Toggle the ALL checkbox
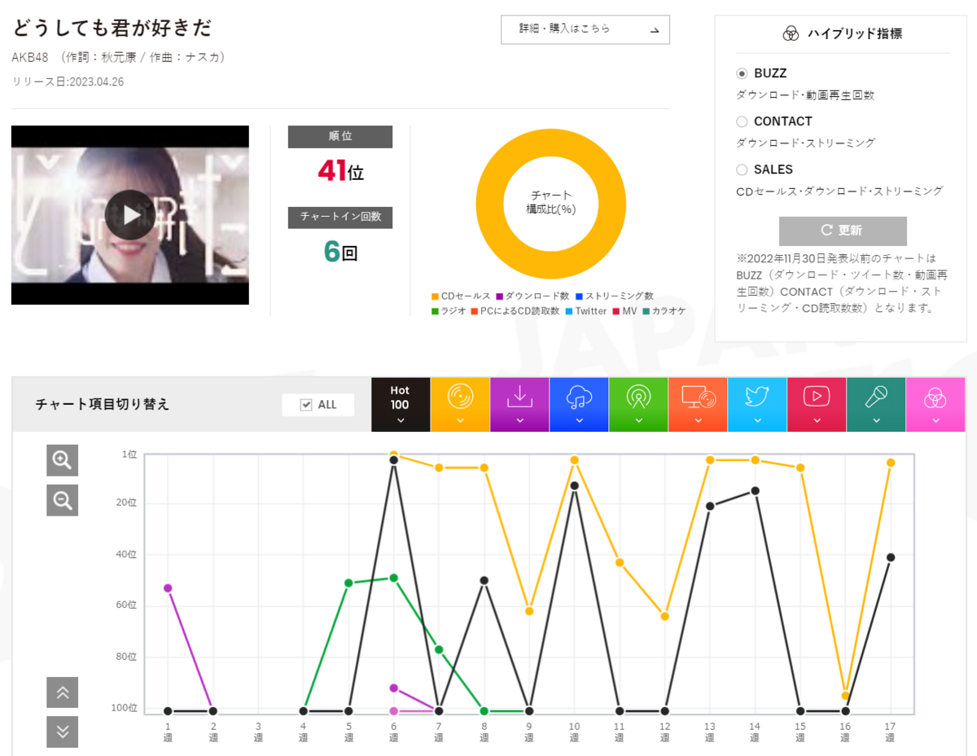This screenshot has height=756, width=977. coord(306,405)
